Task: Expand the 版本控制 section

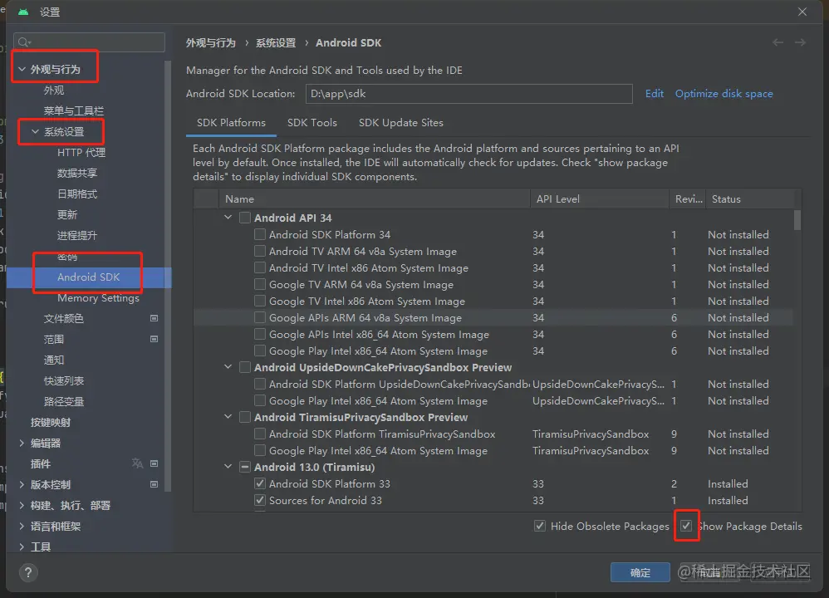Action: click(x=22, y=484)
